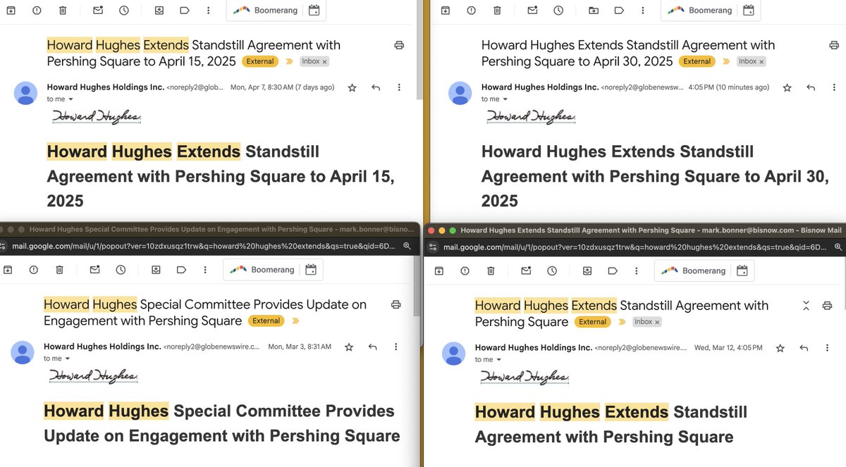
Task: Click Move to folder icon in April 30 window
Action: 594,11
